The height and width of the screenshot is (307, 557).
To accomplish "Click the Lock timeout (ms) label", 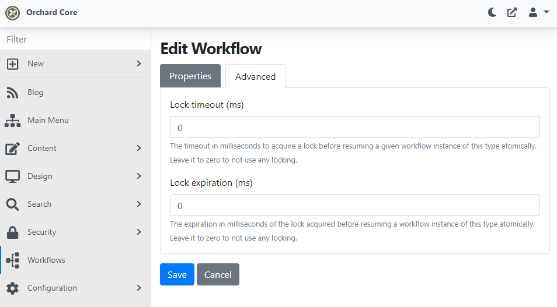I will (207, 105).
